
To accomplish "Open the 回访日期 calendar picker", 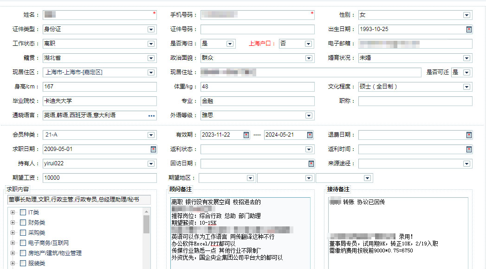I will pyautogui.click(x=311, y=164).
